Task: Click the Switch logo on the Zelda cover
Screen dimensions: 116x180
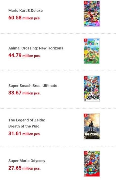Action: [85, 116]
